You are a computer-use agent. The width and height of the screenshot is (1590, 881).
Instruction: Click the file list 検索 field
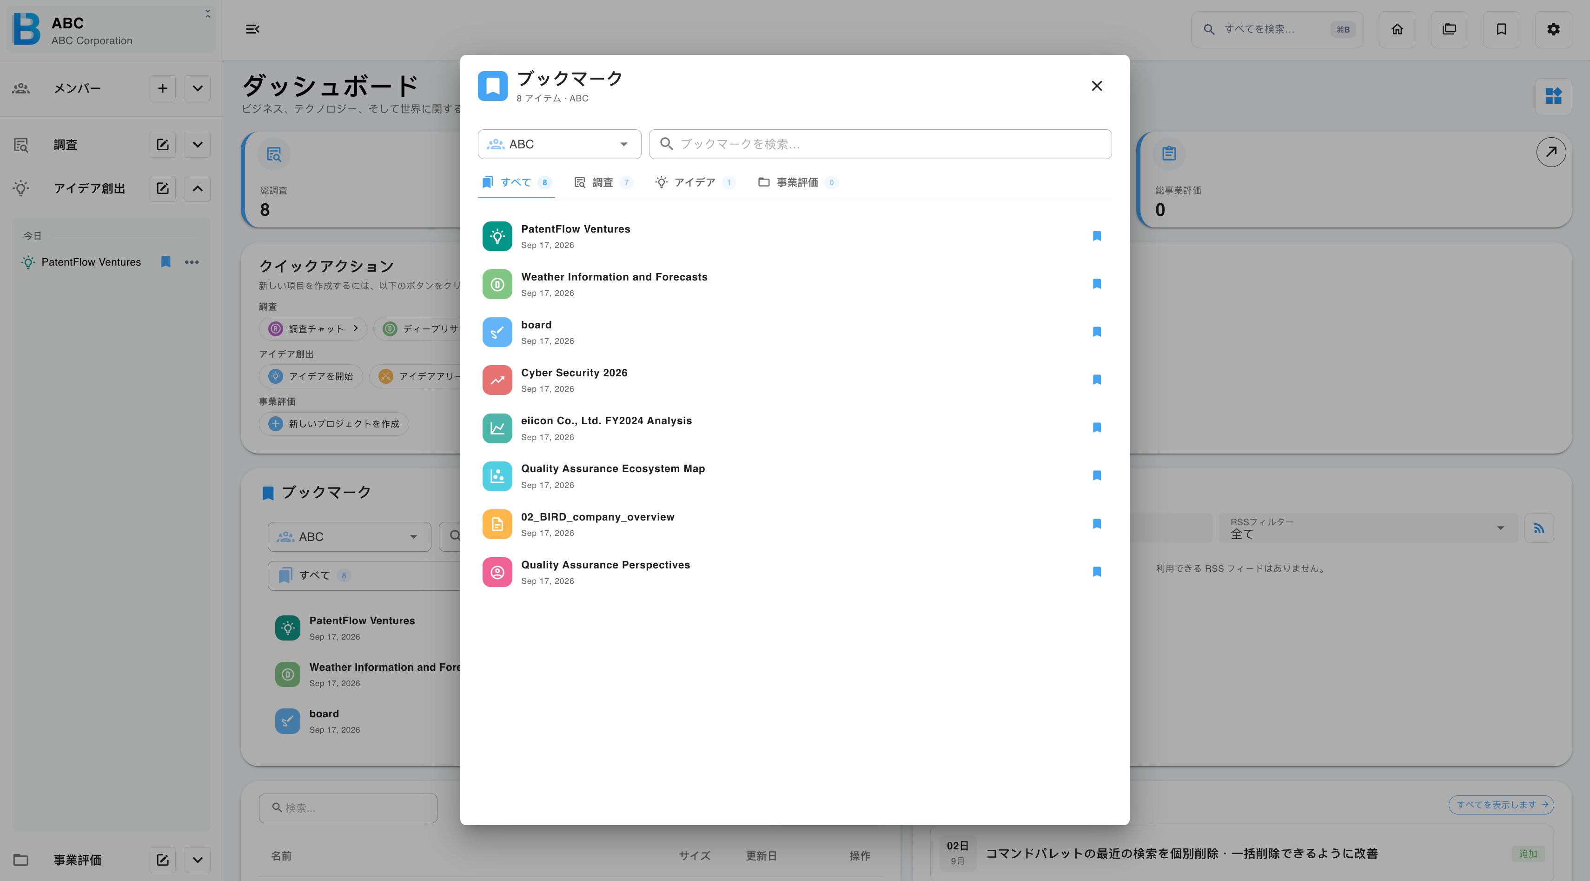[x=348, y=808]
